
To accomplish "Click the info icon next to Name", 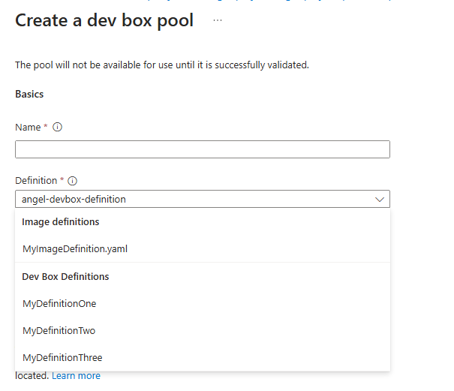I will 57,127.
